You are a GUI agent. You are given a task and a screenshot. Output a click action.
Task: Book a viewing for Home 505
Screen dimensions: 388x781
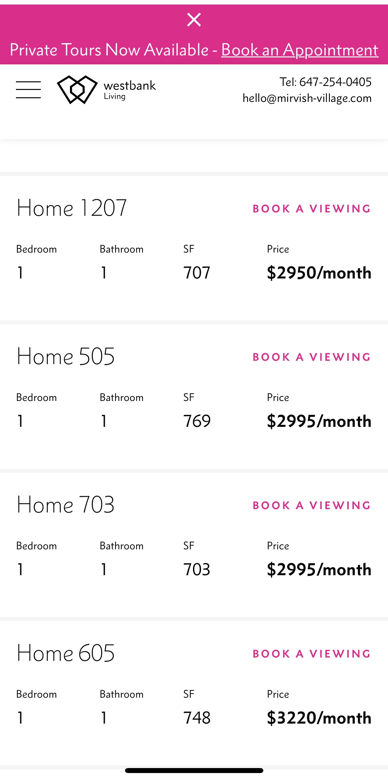pyautogui.click(x=311, y=357)
